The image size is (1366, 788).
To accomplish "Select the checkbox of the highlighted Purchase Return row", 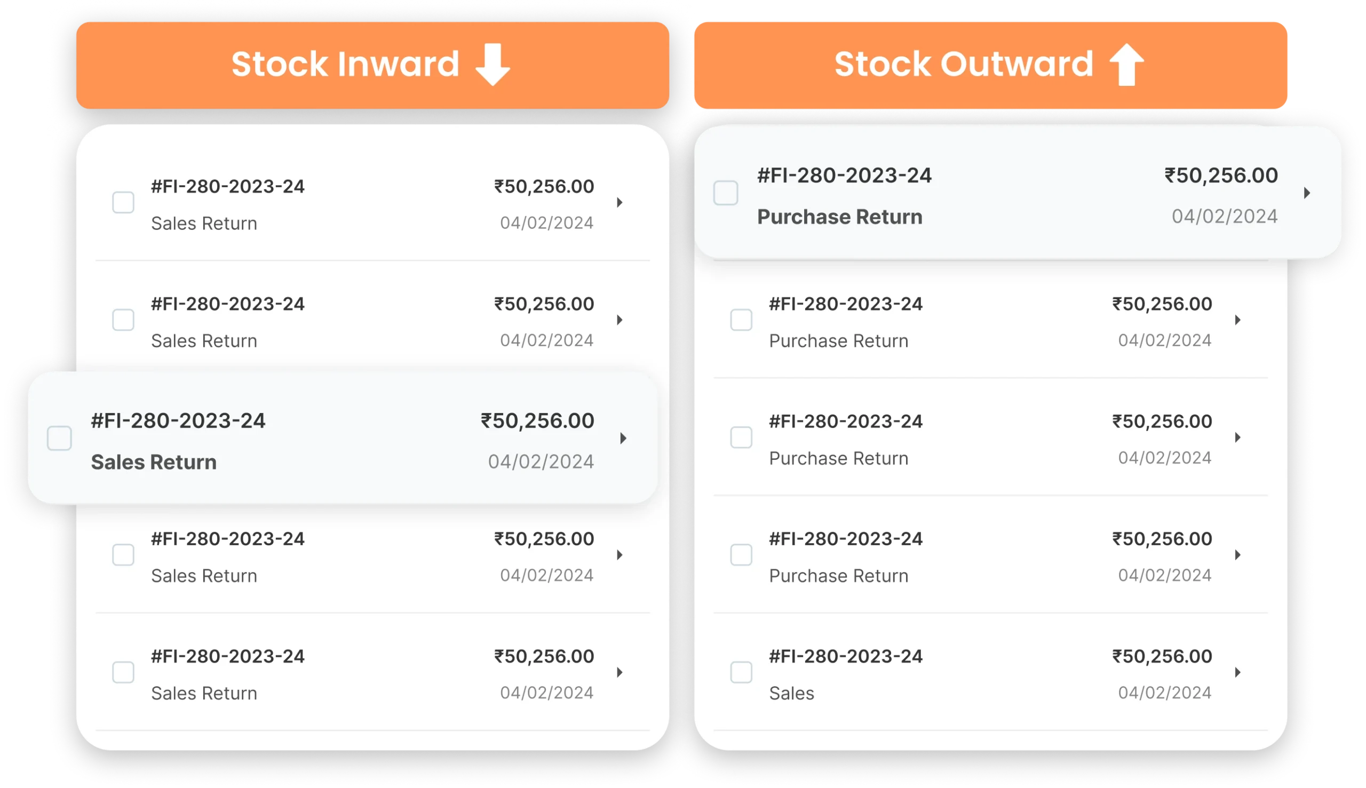I will pos(725,193).
